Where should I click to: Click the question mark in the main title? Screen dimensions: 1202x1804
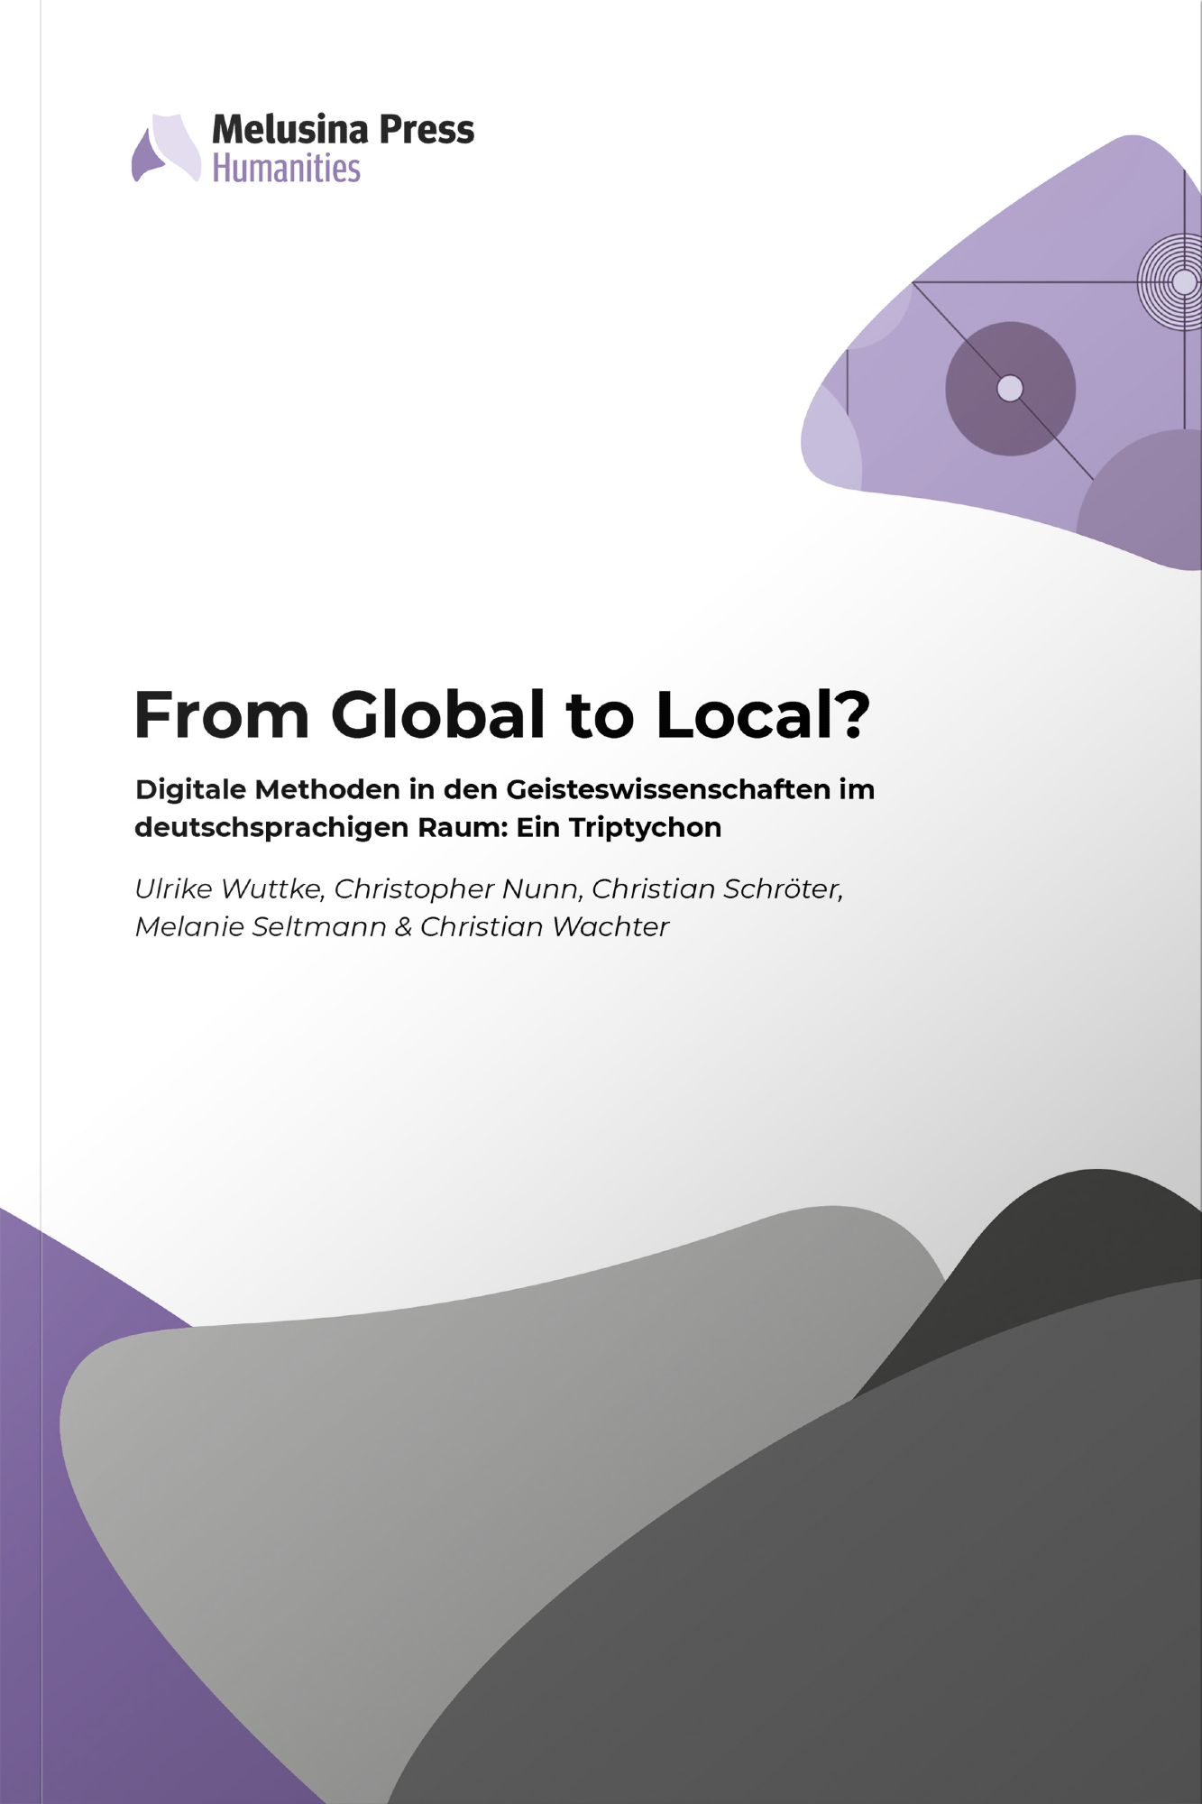tap(850, 715)
